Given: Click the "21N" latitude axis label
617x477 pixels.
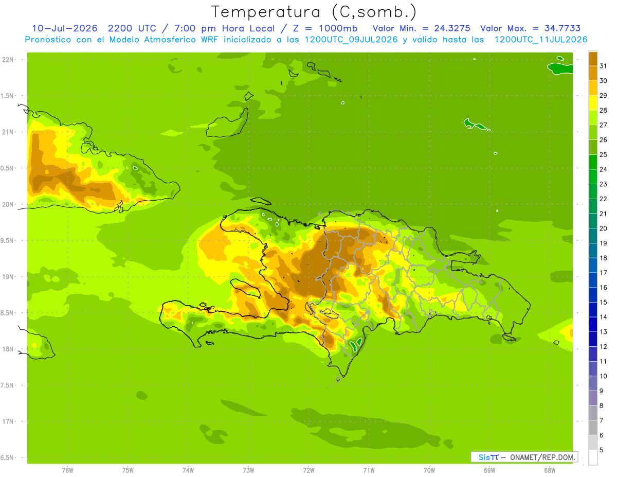Looking at the screenshot, I should pyautogui.click(x=8, y=132).
